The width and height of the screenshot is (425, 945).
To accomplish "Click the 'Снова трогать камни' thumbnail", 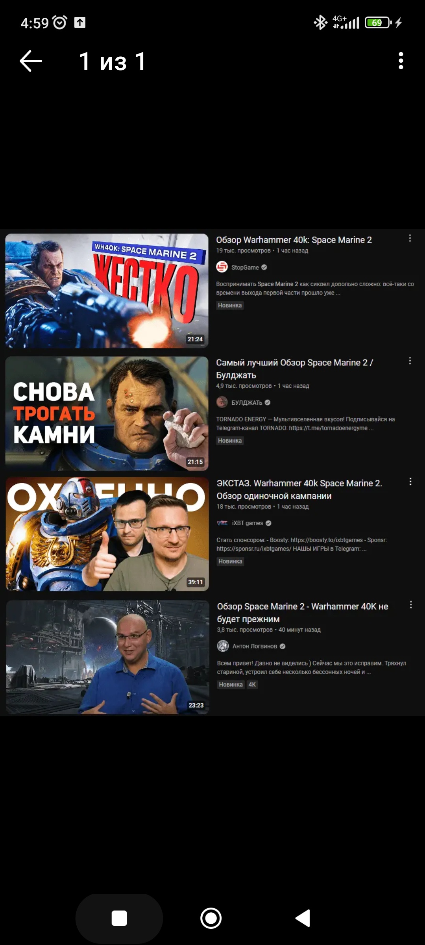I will pos(107,413).
